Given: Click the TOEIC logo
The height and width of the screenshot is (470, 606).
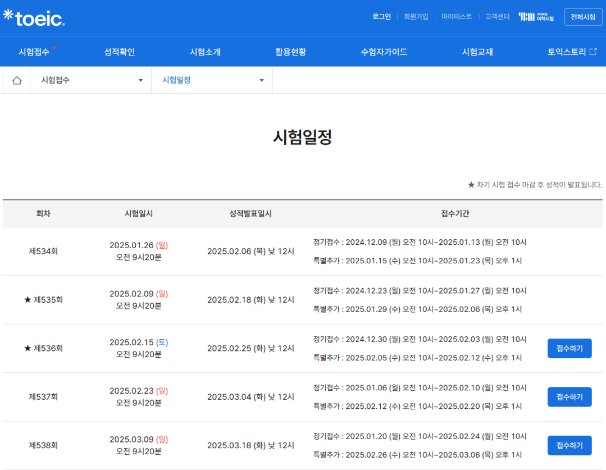Looking at the screenshot, I should click(34, 18).
